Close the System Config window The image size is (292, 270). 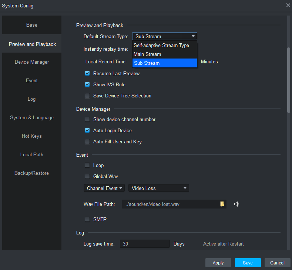pos(288,5)
